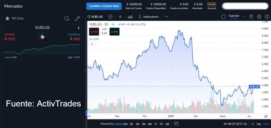Toggle the percent scale button
This screenshot has height=128, width=271.
click(x=252, y=124)
